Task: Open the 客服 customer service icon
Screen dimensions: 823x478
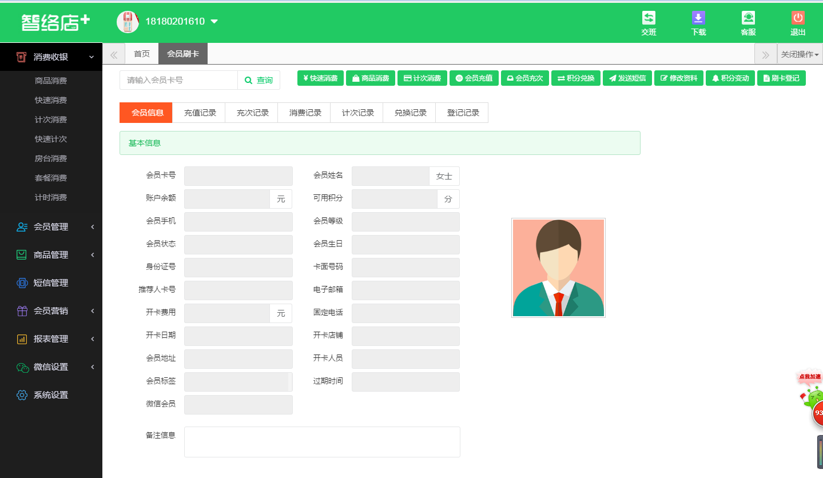Action: 748,18
